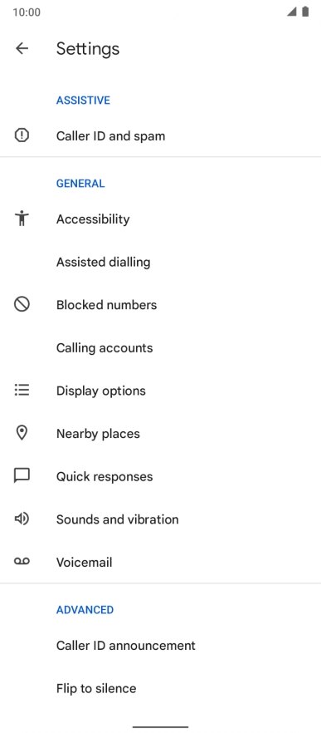
Task: Select Assisted dialling
Action: coord(161,262)
